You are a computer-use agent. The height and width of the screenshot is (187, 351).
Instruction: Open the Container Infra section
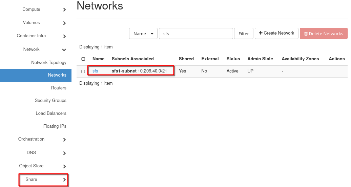(31, 36)
